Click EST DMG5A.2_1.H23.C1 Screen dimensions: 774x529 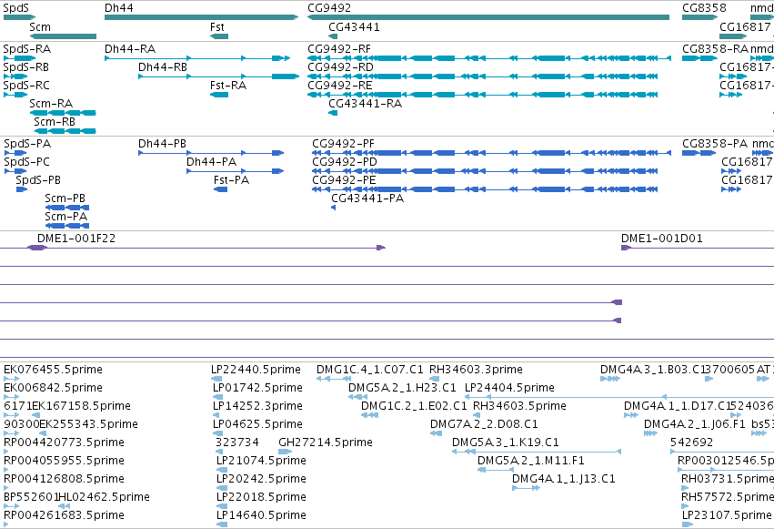[402, 388]
